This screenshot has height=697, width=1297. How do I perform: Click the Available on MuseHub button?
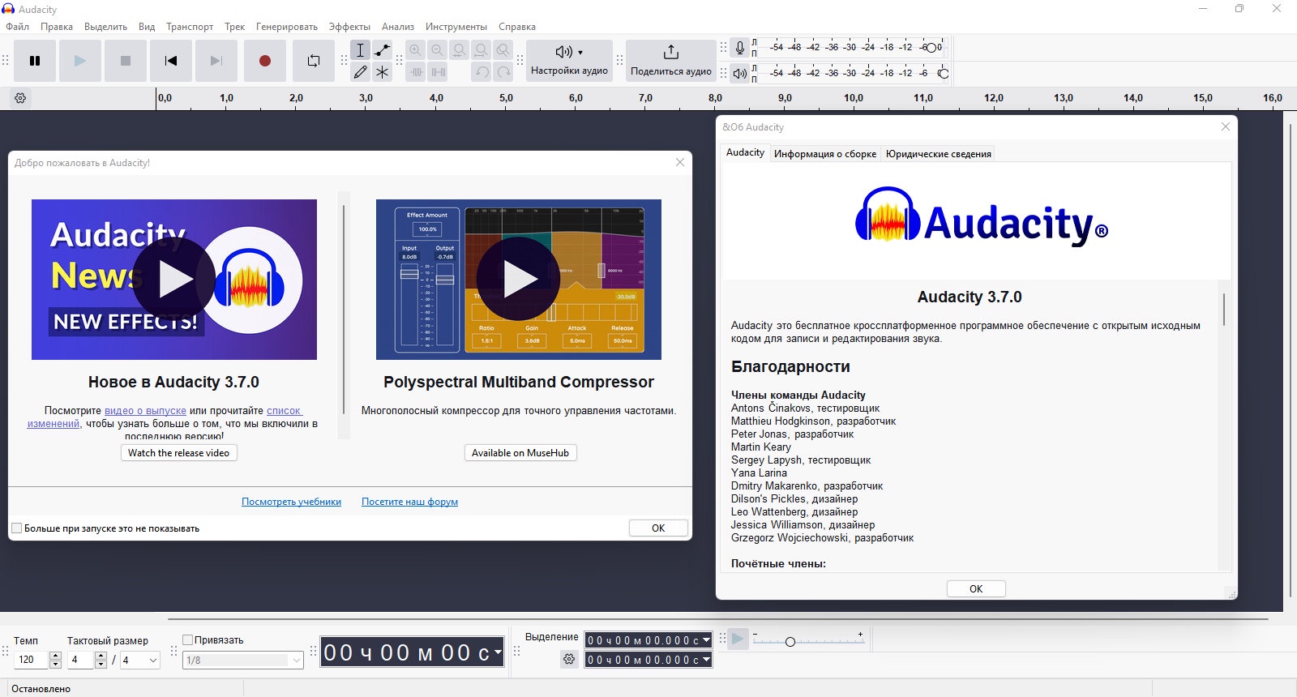pos(520,453)
